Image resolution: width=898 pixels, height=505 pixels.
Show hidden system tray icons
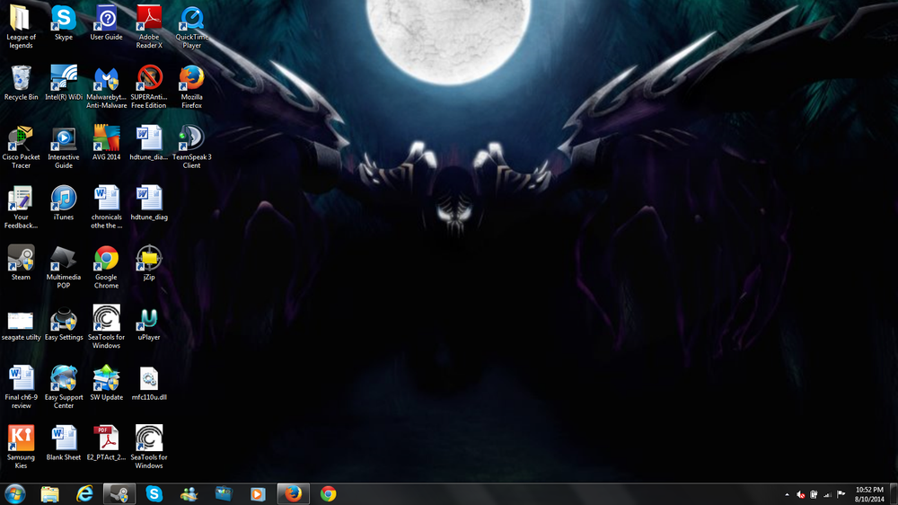point(787,495)
